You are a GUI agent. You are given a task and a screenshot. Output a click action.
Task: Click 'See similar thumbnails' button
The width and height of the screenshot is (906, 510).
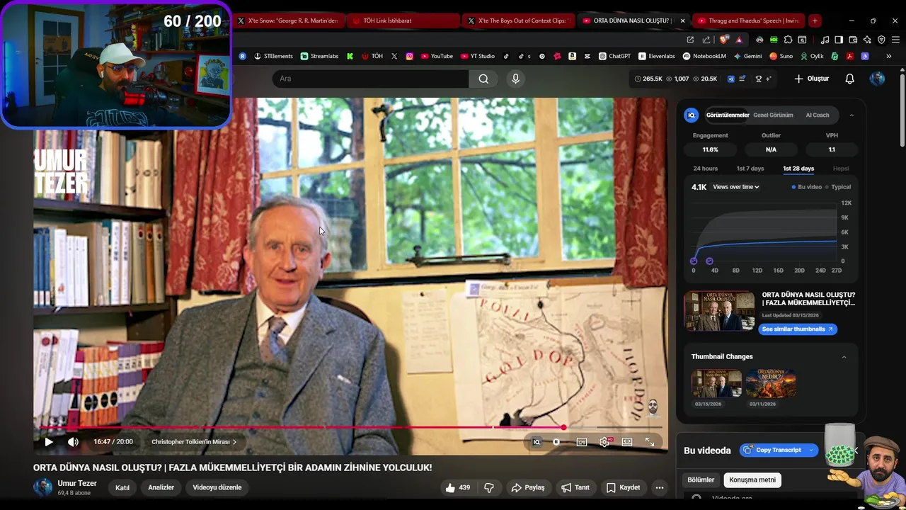click(798, 329)
